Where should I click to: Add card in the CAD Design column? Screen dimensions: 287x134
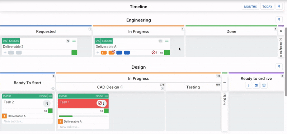[162, 89]
